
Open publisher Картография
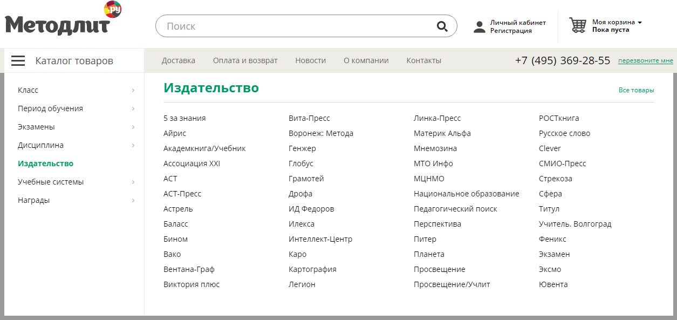pos(312,269)
